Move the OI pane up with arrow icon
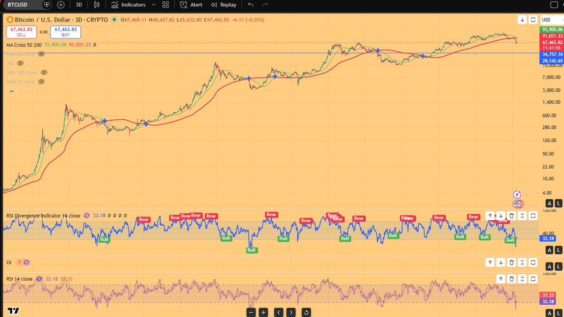The width and height of the screenshot is (564, 317). 490,262
